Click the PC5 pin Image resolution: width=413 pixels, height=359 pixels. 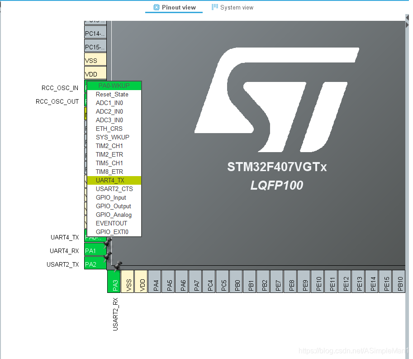tap(223, 282)
